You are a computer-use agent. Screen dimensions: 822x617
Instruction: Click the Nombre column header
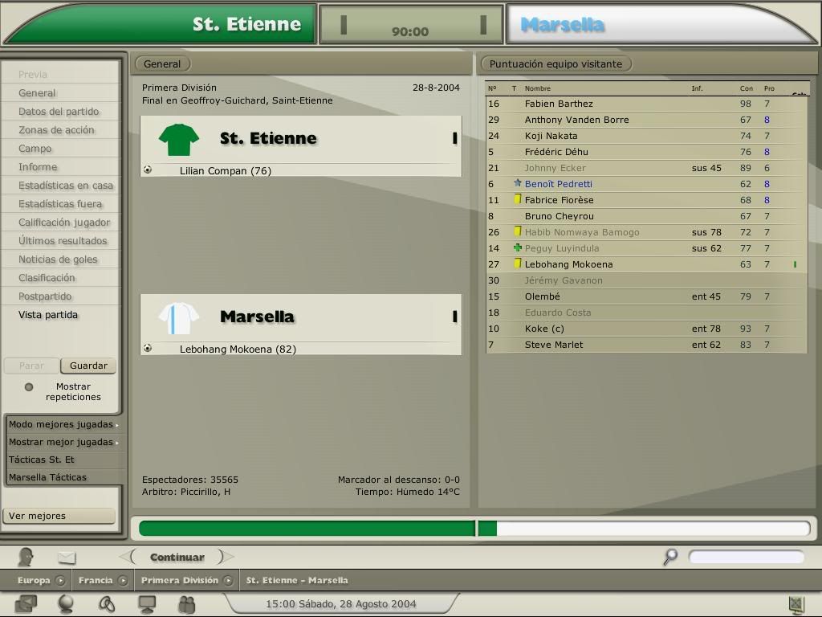pyautogui.click(x=537, y=88)
